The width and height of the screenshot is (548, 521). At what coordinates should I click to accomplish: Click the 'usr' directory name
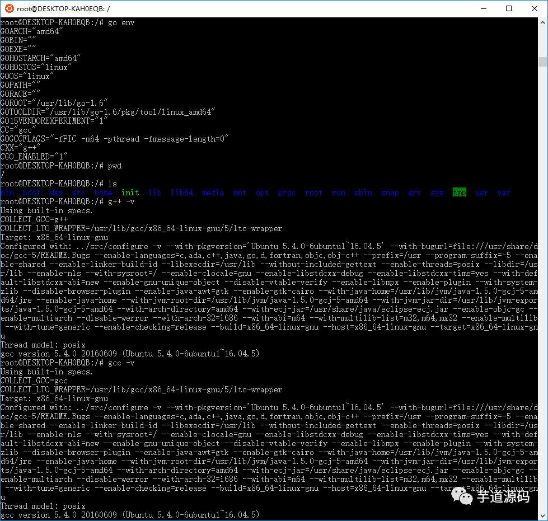tap(481, 193)
